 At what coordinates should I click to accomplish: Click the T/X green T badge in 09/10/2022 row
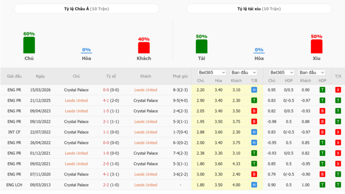pyautogui.click(x=338, y=121)
